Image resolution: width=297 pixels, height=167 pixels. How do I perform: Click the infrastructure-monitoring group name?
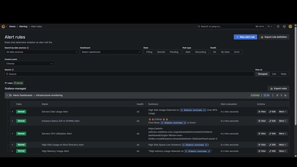point(49,95)
